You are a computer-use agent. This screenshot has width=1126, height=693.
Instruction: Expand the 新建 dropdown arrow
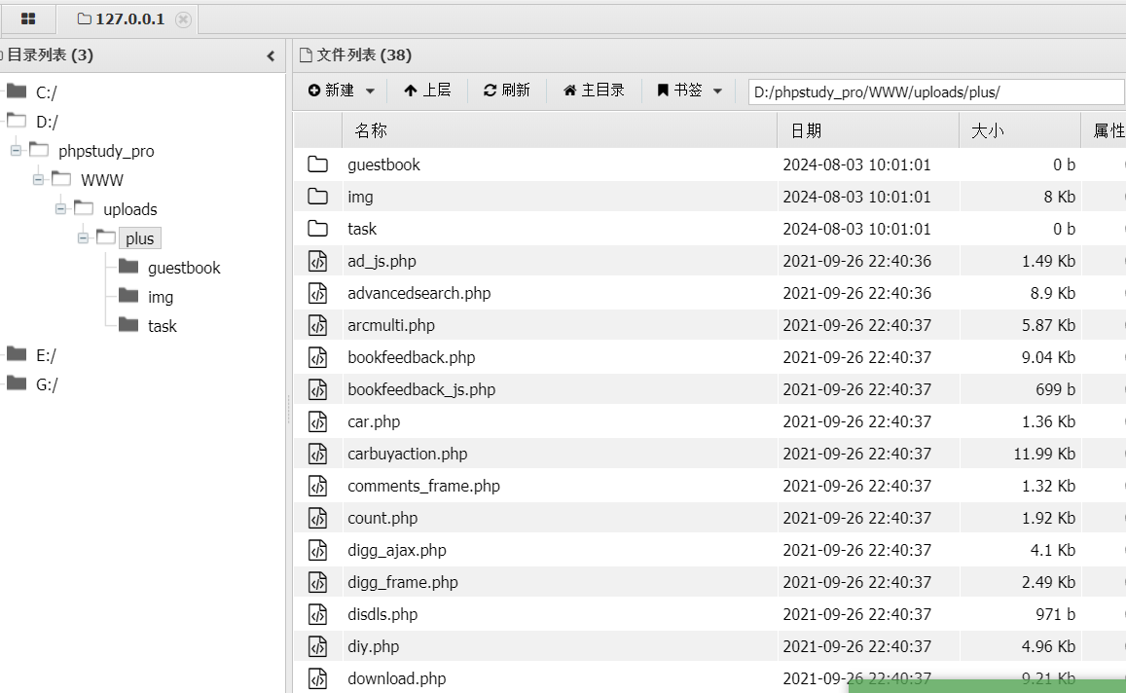point(368,91)
